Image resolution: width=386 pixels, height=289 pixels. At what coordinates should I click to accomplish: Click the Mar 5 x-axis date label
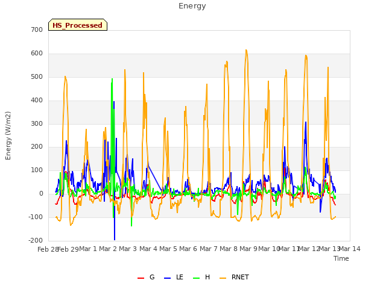168,249
